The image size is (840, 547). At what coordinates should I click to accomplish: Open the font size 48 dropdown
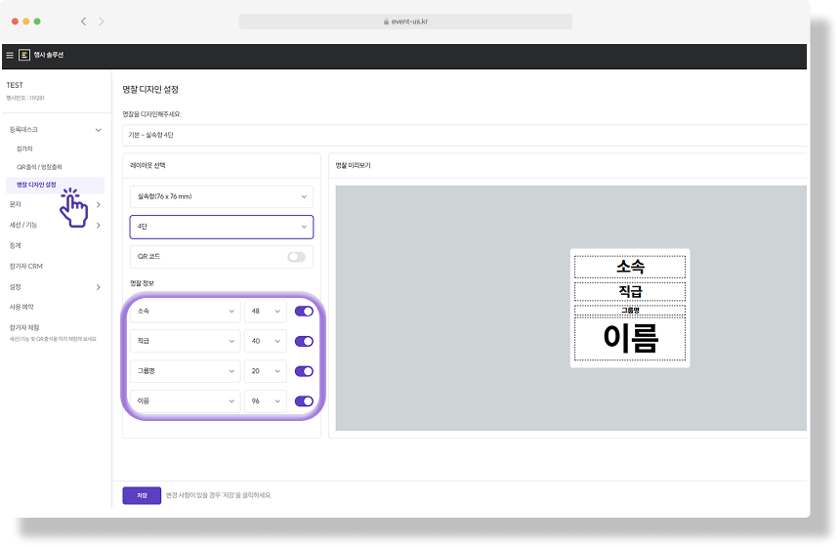click(265, 312)
